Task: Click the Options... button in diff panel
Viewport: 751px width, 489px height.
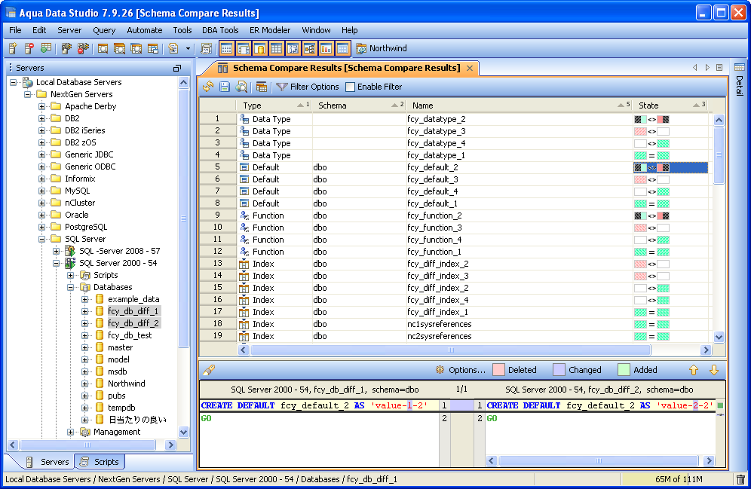Action: 461,370
